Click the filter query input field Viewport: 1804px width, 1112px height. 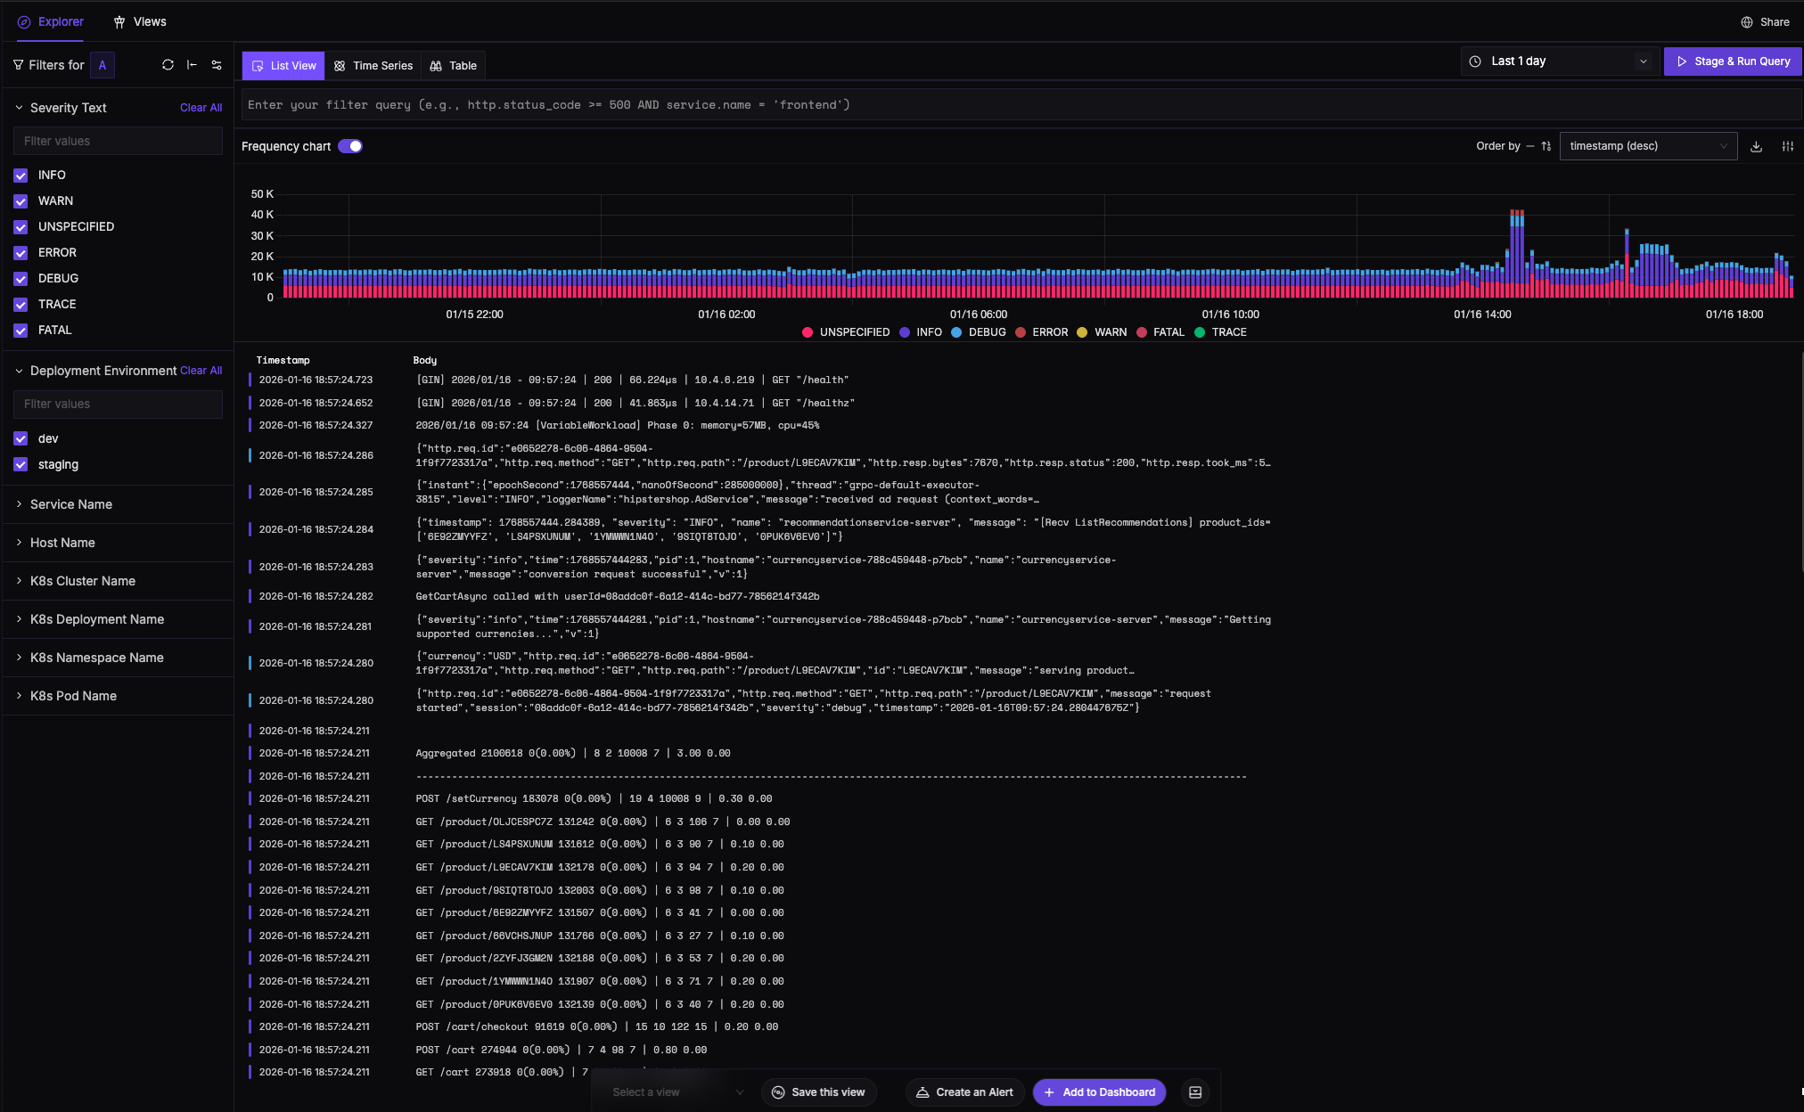[1016, 105]
